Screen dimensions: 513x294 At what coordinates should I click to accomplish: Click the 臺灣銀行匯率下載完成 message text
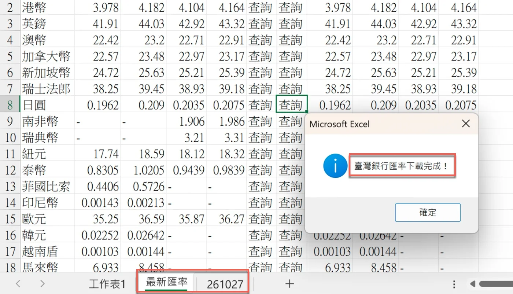[x=401, y=166]
